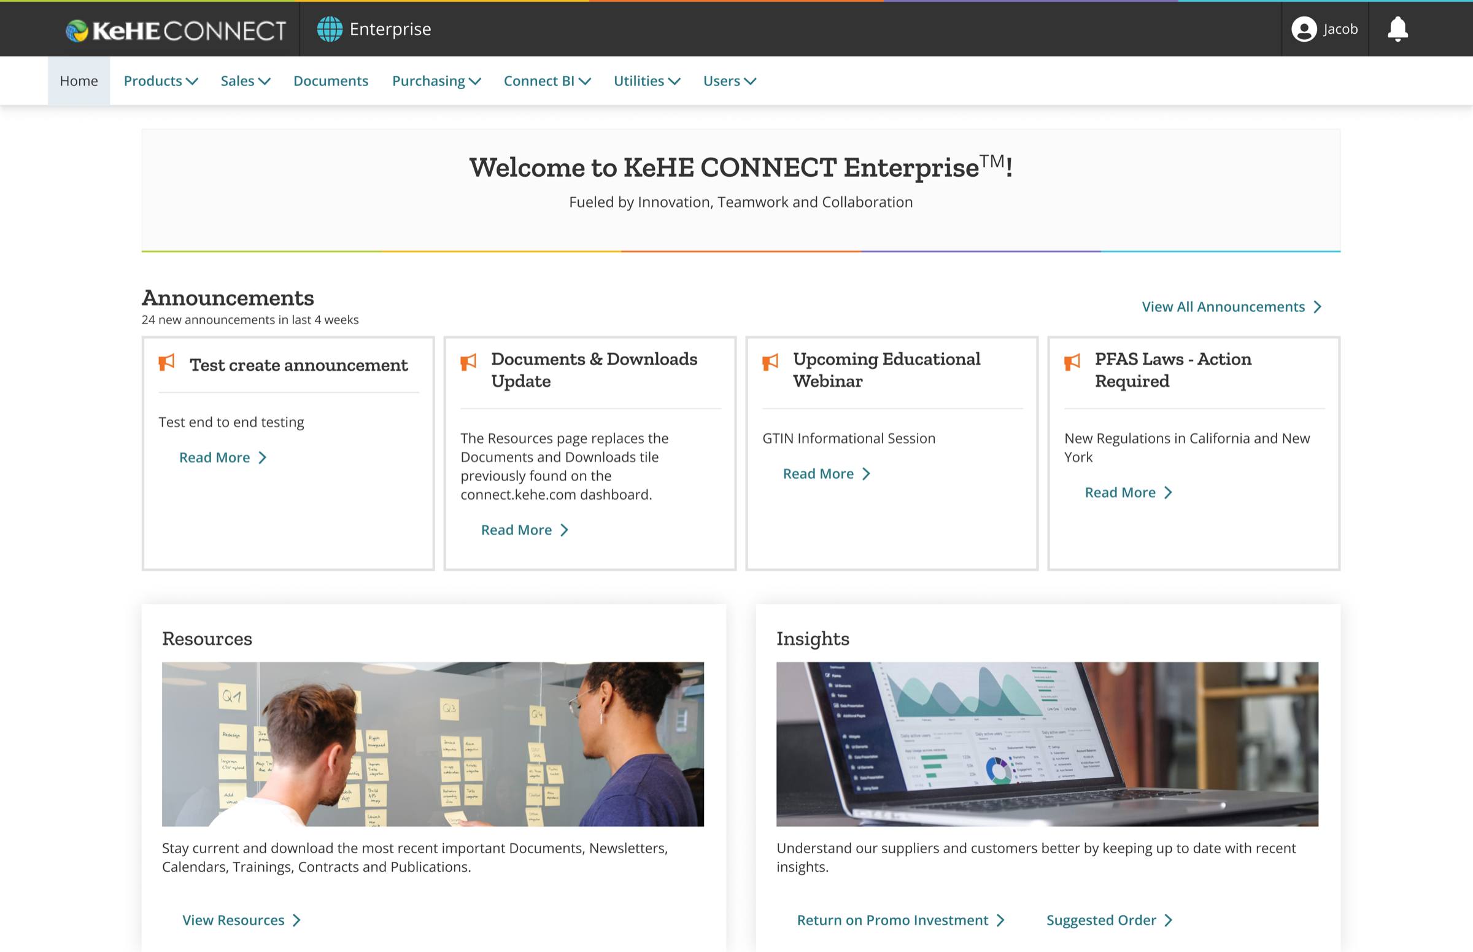Open the Suggested Order link
The image size is (1473, 952).
point(1110,920)
